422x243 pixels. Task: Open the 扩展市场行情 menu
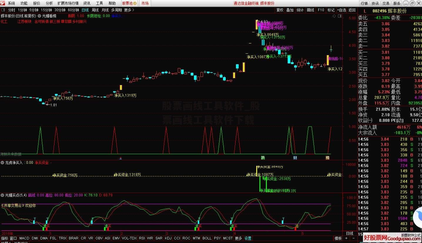[x=68, y=3]
